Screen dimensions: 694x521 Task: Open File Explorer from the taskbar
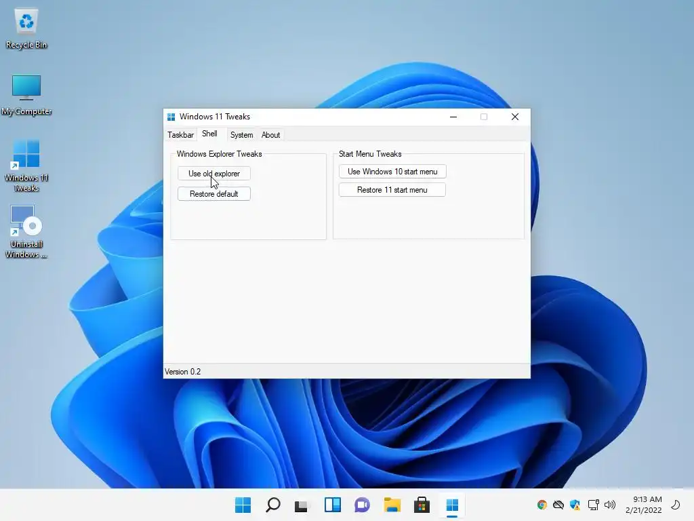(392, 505)
